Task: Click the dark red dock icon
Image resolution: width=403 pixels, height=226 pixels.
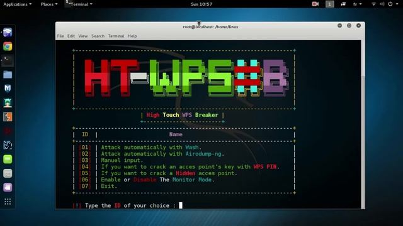Action: [8, 131]
